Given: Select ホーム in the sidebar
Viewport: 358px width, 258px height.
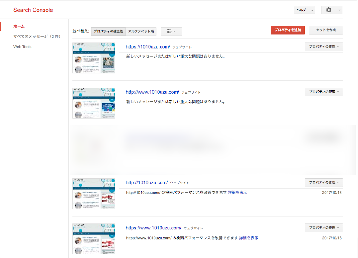Looking at the screenshot, I should click(x=19, y=26).
